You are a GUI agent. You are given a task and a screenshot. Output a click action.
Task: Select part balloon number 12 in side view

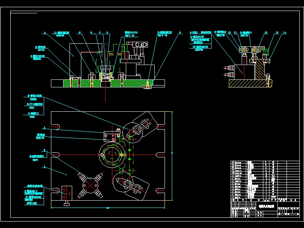pyautogui.click(x=266, y=33)
